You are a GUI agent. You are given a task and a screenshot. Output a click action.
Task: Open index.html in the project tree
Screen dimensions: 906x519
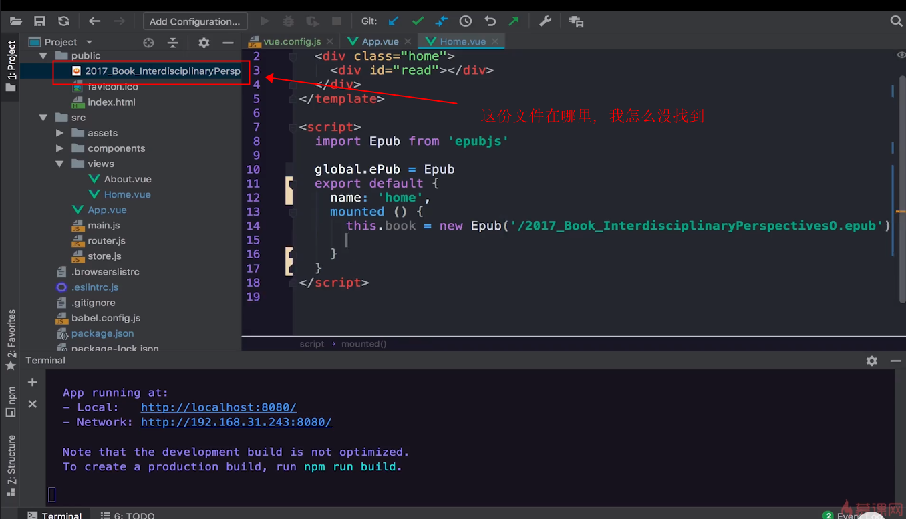(x=111, y=102)
